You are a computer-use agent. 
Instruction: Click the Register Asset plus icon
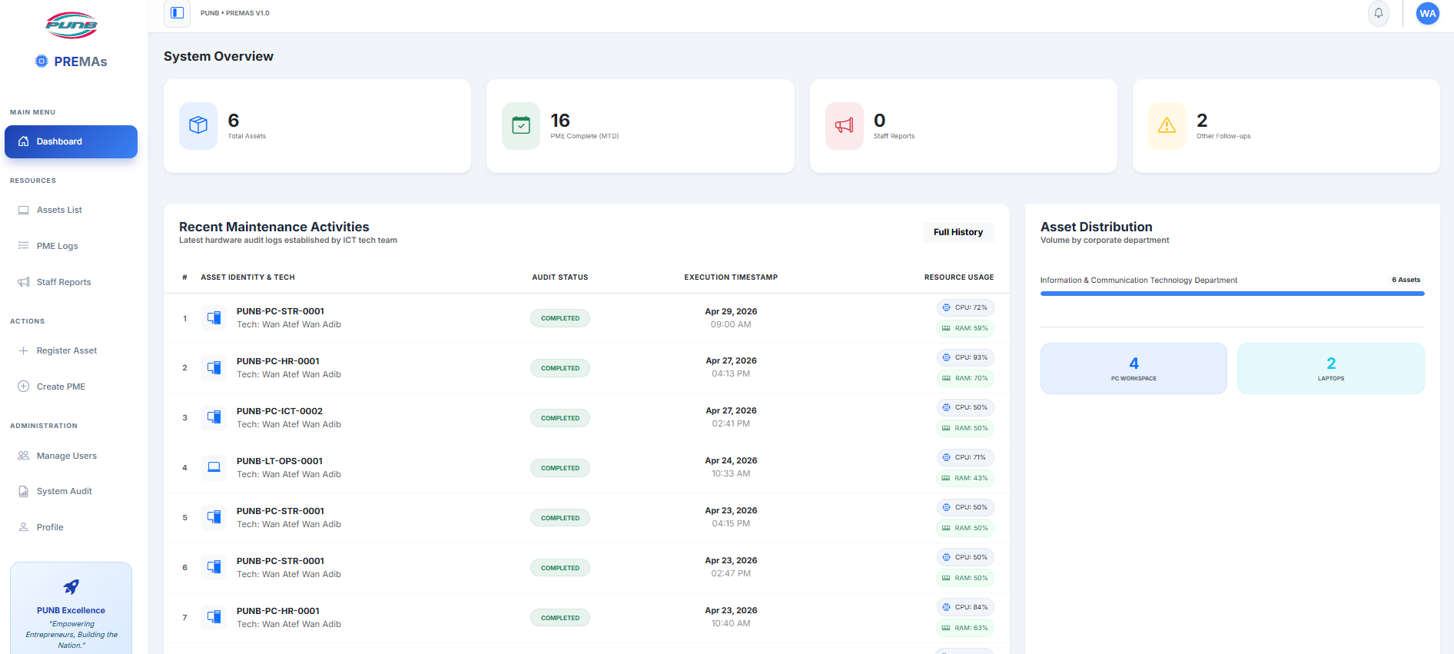(24, 350)
